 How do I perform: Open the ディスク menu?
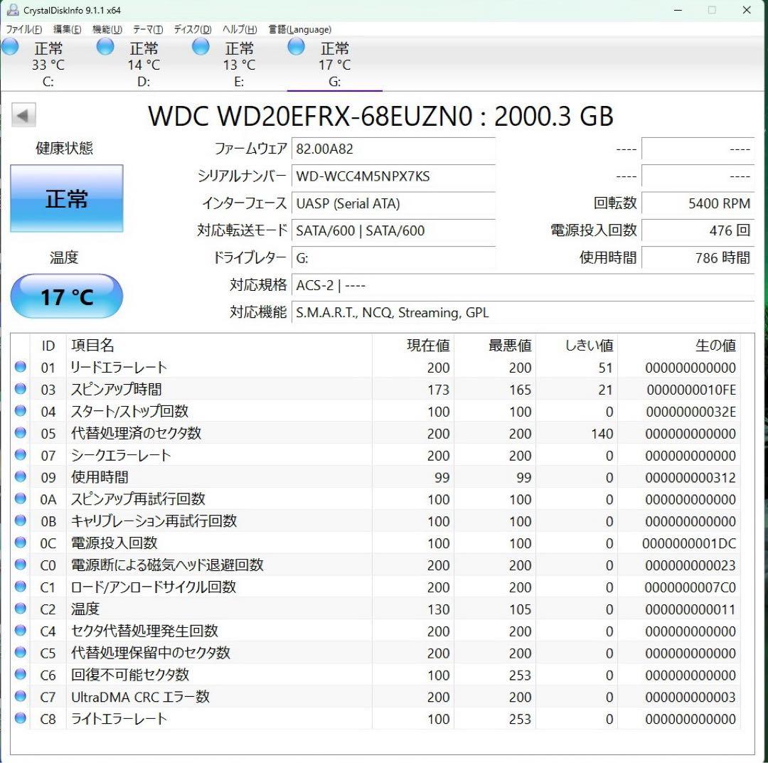(190, 29)
